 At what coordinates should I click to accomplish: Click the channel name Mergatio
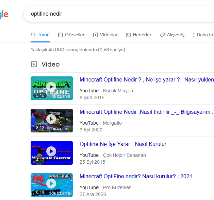click(x=112, y=123)
